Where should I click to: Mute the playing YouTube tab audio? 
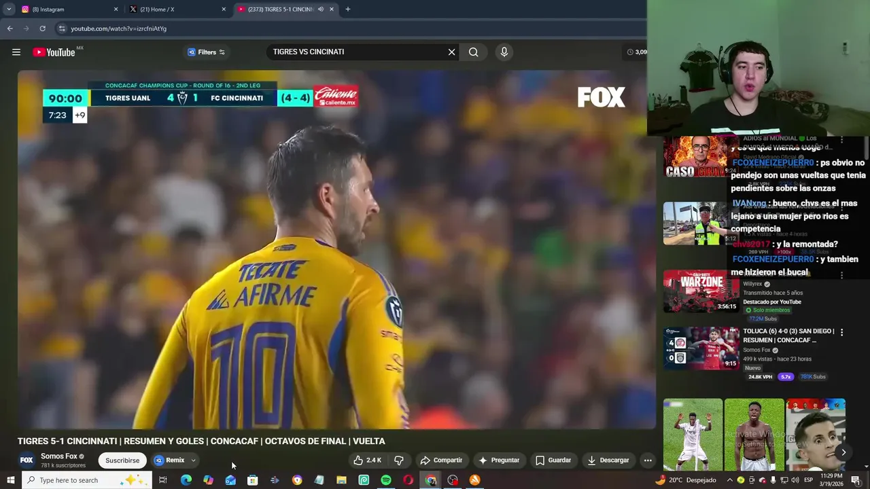click(x=320, y=9)
